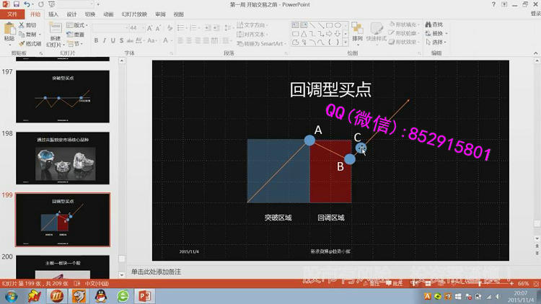This screenshot has height=304, width=541.
Task: Toggle Bold formatting
Action: pos(96,41)
